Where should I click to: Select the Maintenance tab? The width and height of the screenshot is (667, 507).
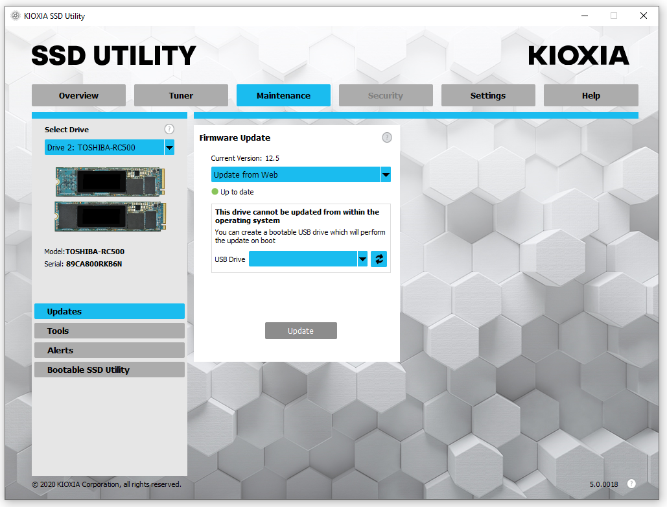283,95
